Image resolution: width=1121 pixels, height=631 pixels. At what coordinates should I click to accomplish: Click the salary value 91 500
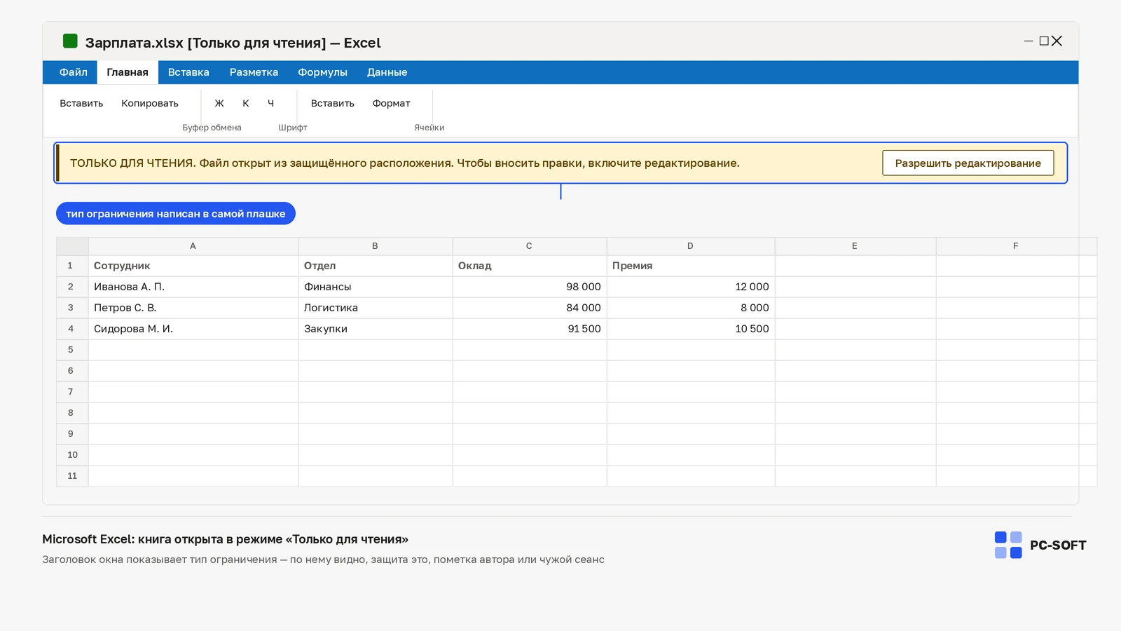[x=530, y=329]
